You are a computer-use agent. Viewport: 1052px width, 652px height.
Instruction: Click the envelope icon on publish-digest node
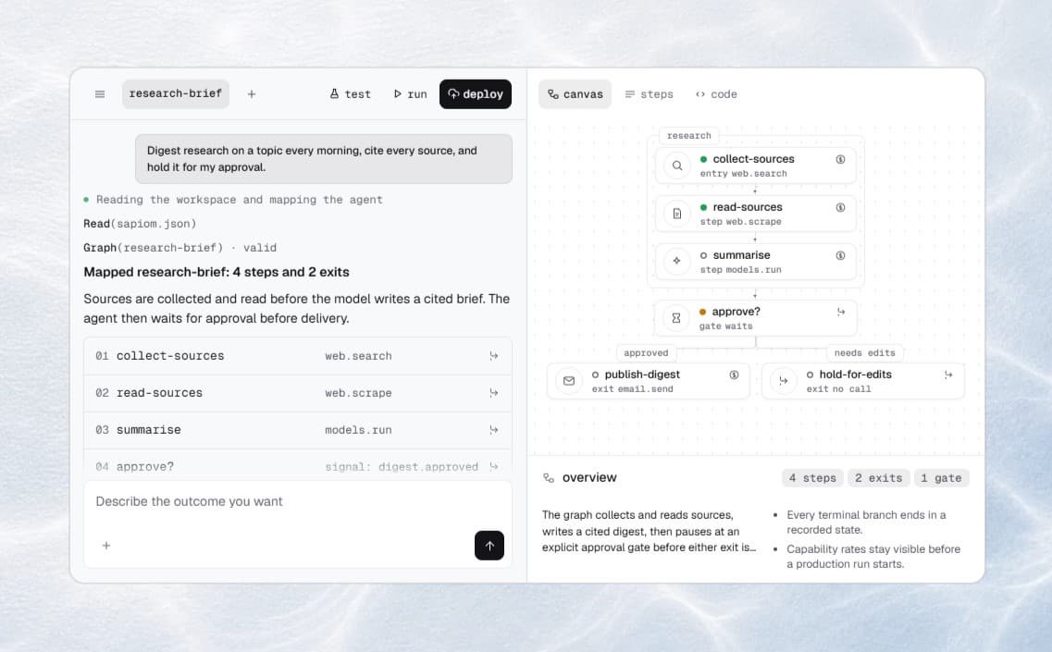pyautogui.click(x=569, y=381)
